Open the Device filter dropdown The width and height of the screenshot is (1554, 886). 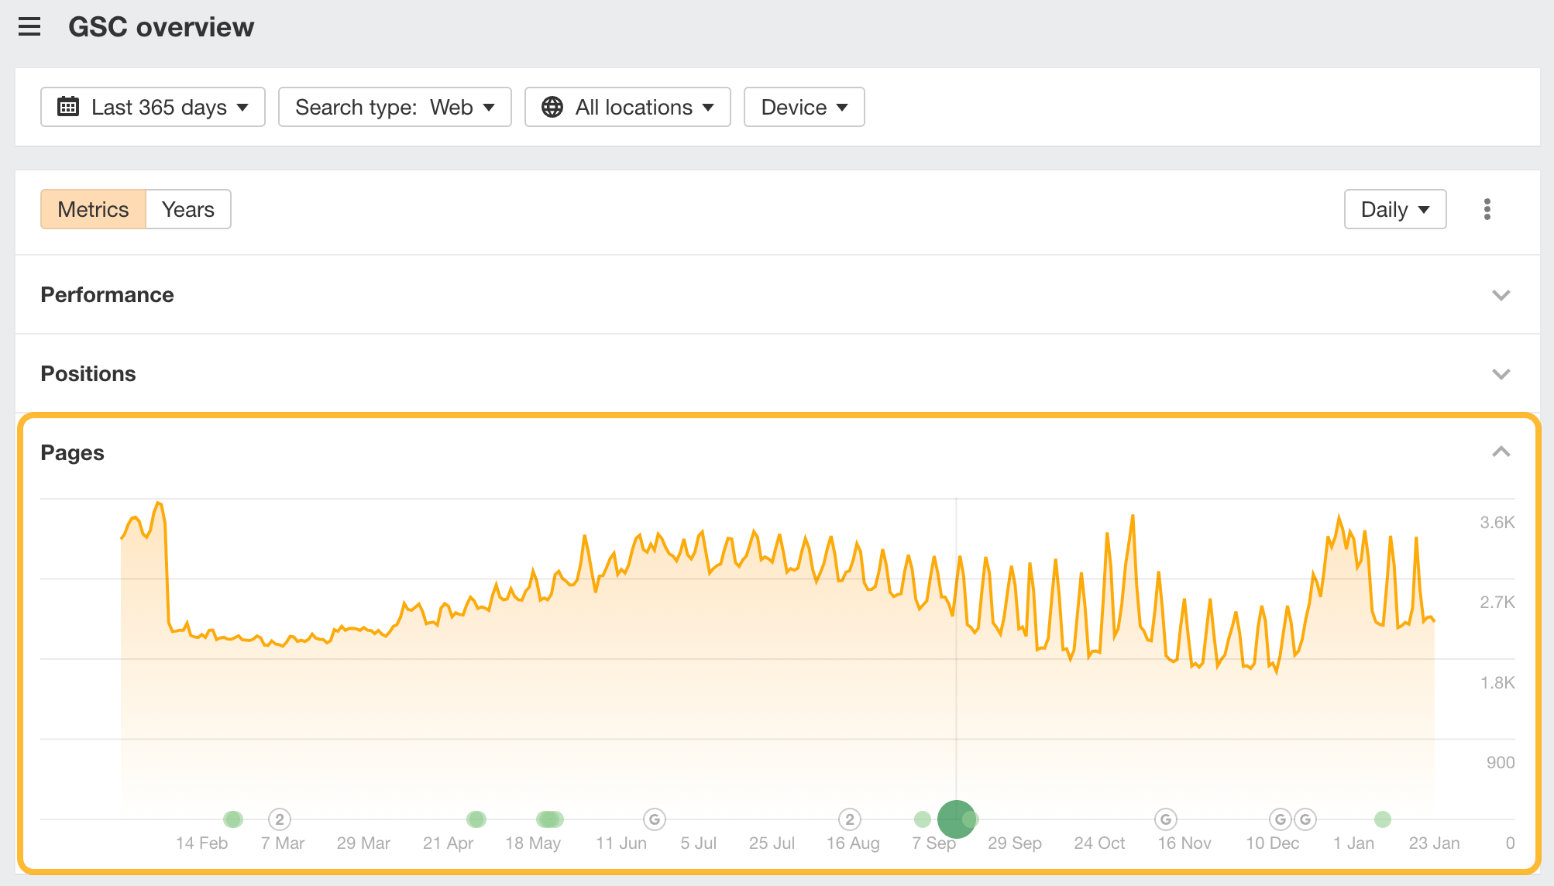point(803,107)
